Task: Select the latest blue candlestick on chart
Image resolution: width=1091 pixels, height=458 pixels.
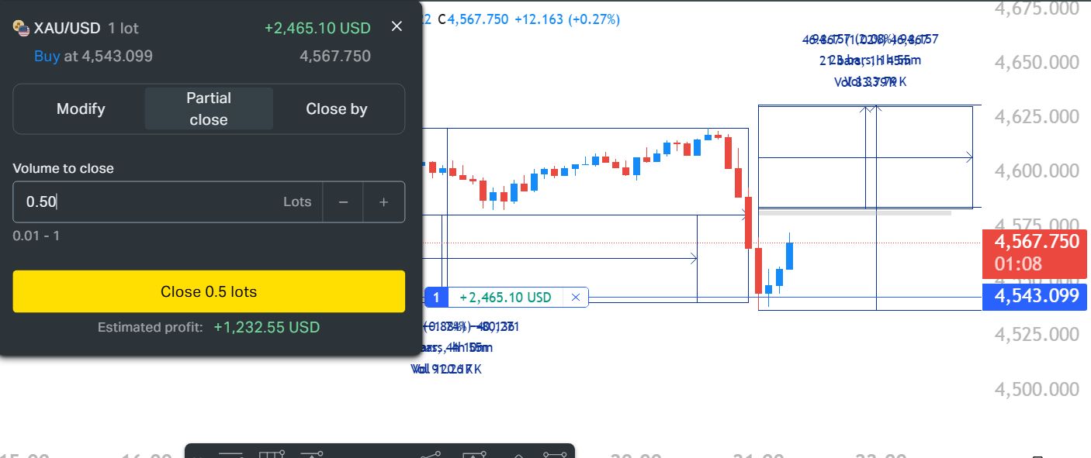Action: (790, 255)
